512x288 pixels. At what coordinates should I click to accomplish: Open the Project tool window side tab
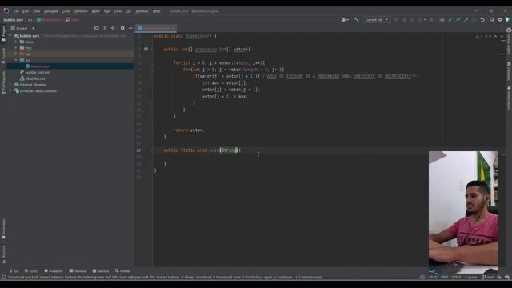(3, 34)
